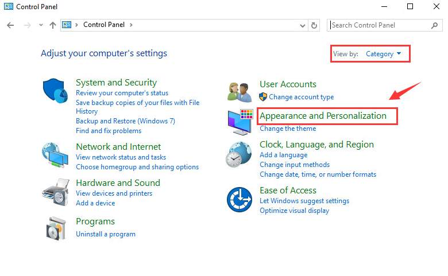Click the Add a language link

tap(283, 155)
